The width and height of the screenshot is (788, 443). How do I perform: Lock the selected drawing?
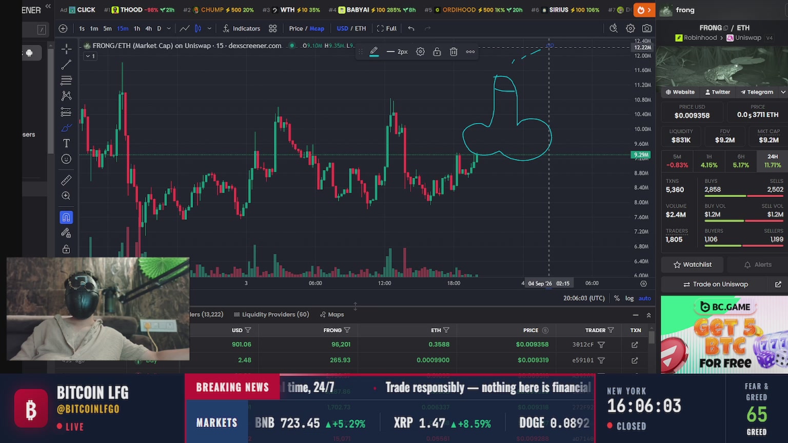pos(437,52)
